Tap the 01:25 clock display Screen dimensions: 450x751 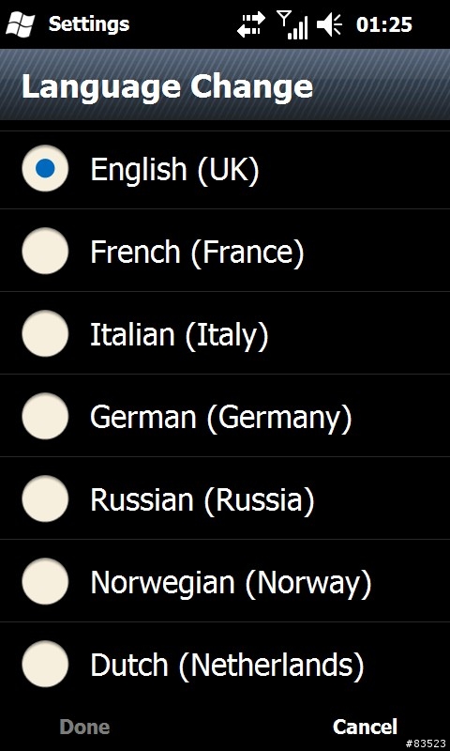click(384, 24)
